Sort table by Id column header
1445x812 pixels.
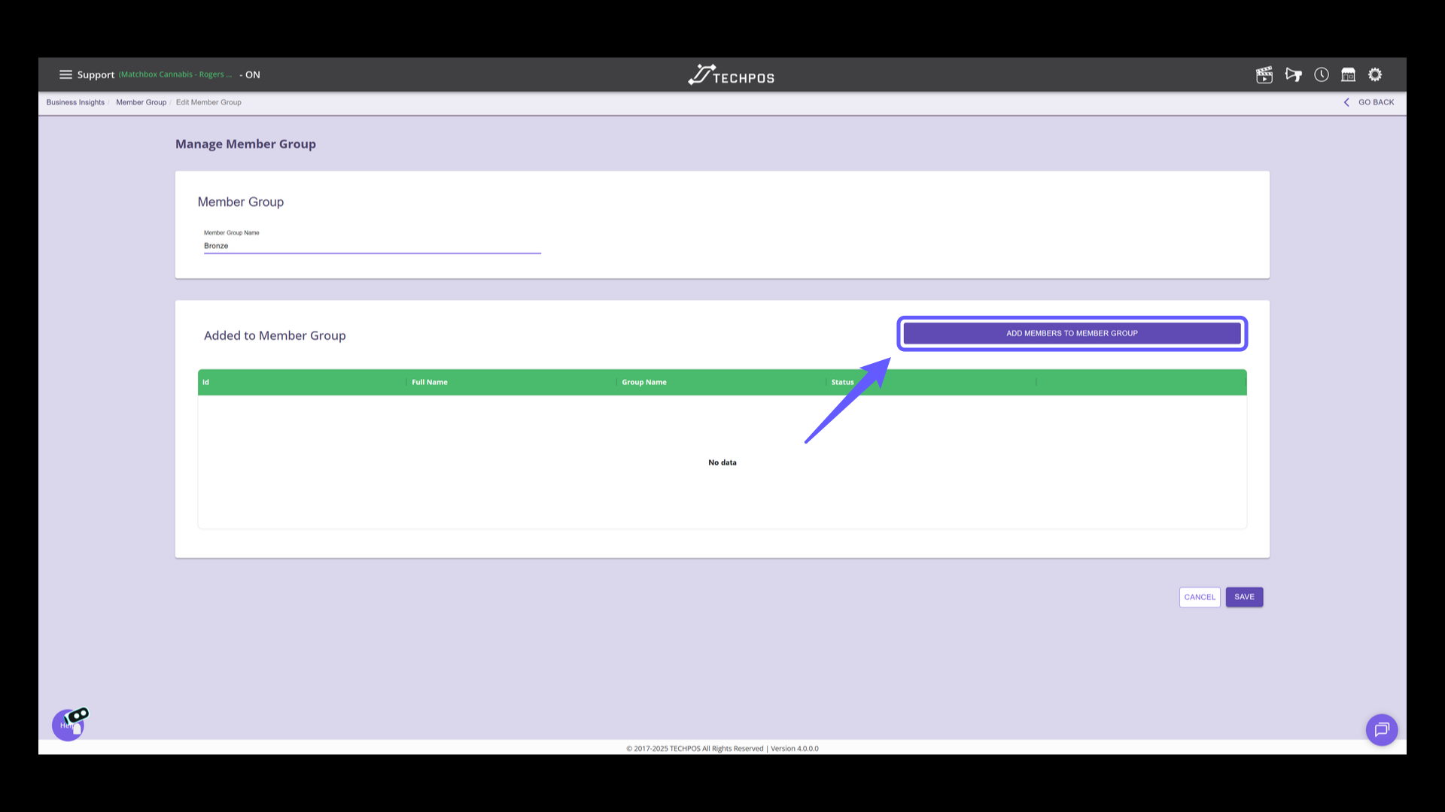click(x=206, y=382)
